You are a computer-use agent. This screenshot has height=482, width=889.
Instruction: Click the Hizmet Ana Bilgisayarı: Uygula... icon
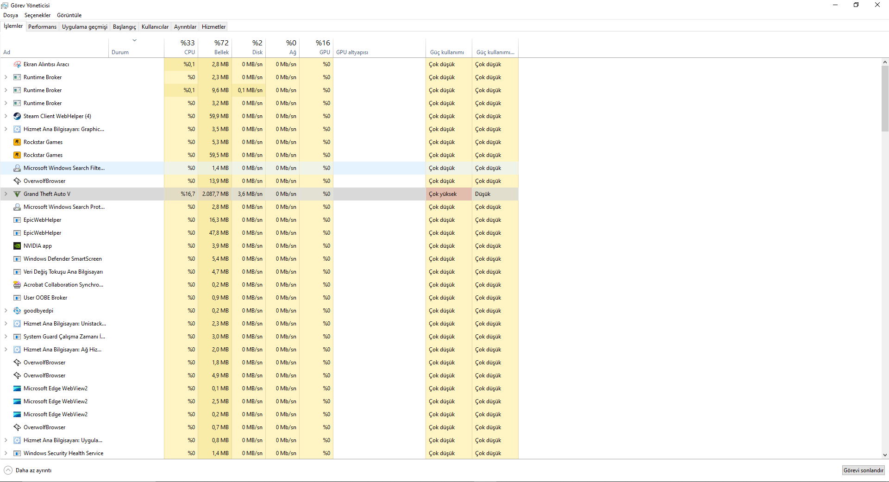[x=17, y=440]
